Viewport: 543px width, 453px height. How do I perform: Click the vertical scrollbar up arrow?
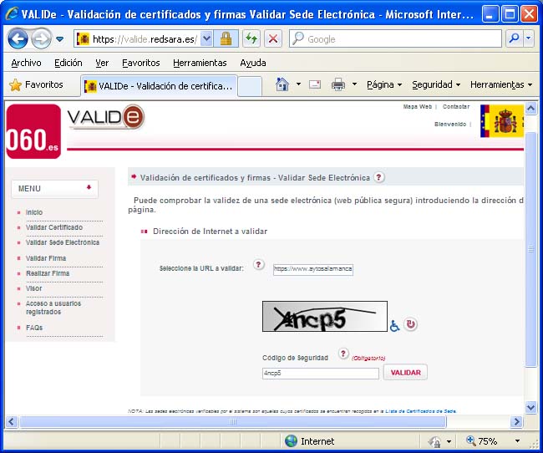530,109
